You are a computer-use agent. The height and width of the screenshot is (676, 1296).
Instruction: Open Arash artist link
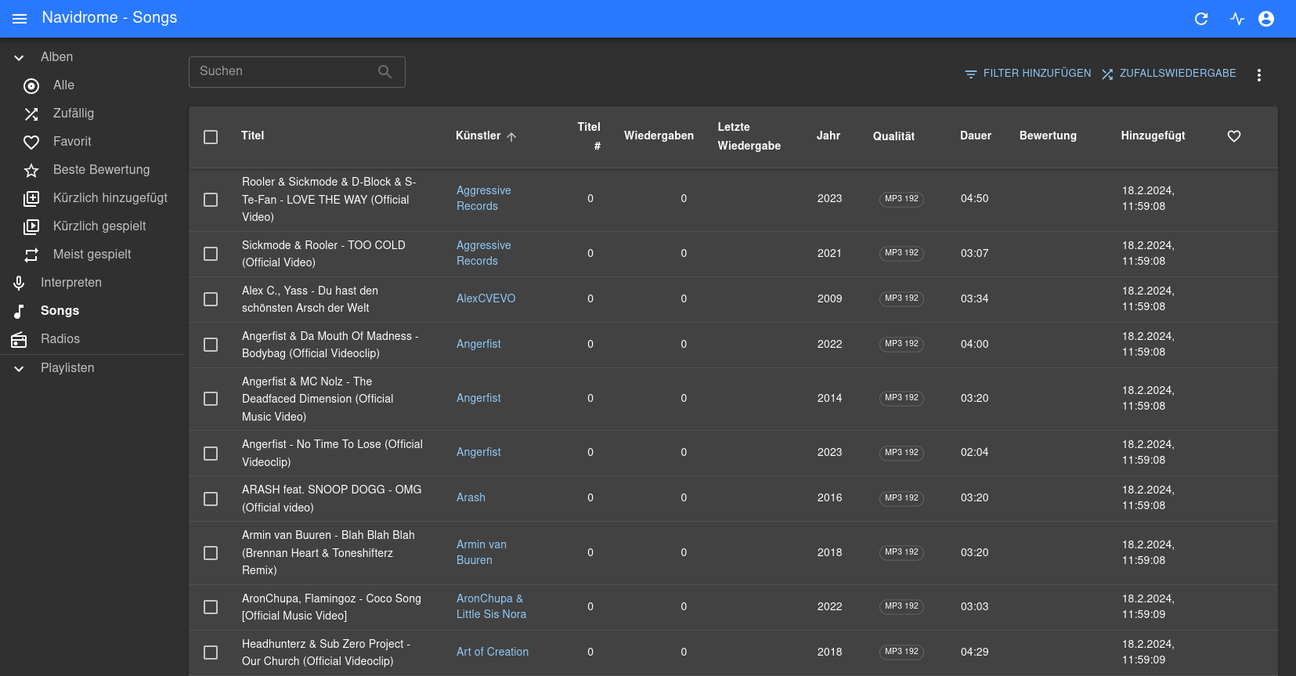pyautogui.click(x=471, y=497)
